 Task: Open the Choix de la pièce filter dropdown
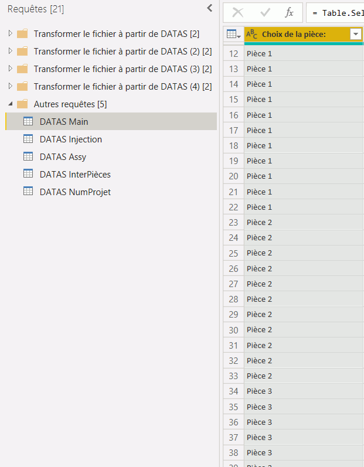click(355, 35)
